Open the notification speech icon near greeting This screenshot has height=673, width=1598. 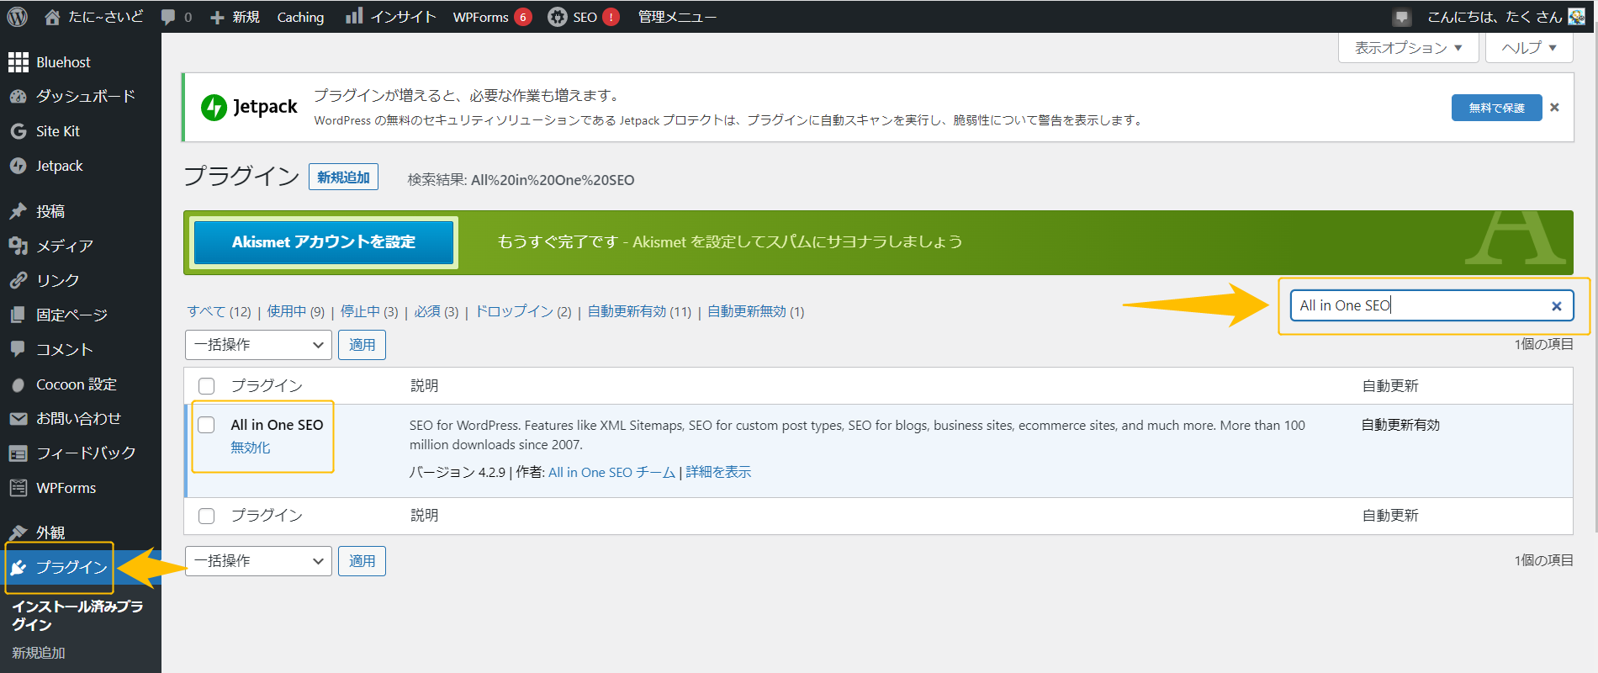[1401, 17]
